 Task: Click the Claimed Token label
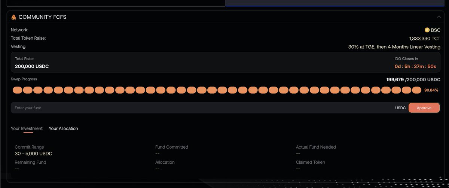311,162
